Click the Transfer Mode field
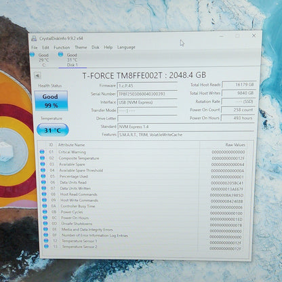Screen dimensions: 282x282 tap(147, 110)
